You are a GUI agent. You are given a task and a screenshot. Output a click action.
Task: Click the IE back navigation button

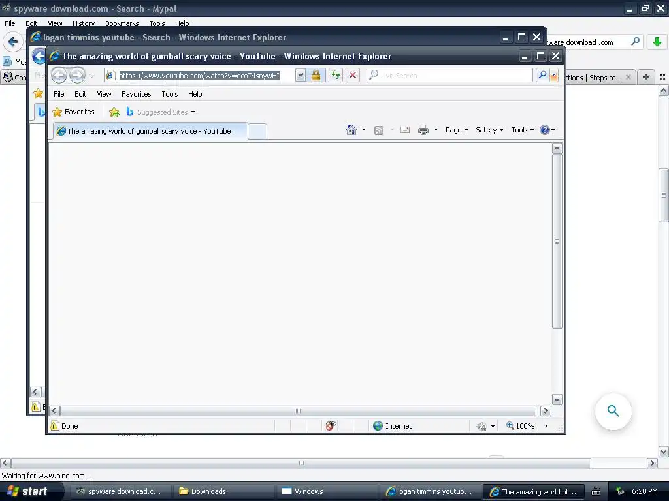tap(59, 76)
